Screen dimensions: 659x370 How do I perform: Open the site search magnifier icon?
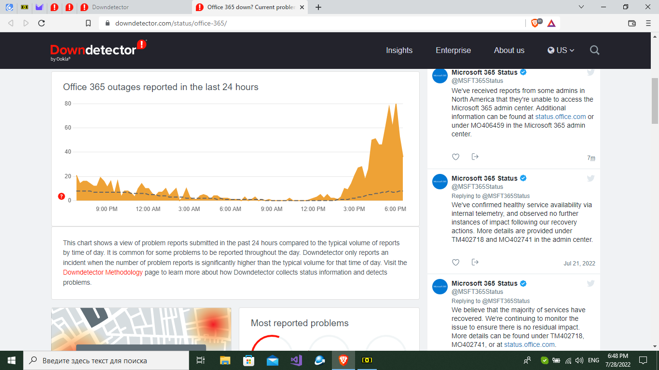click(x=594, y=50)
